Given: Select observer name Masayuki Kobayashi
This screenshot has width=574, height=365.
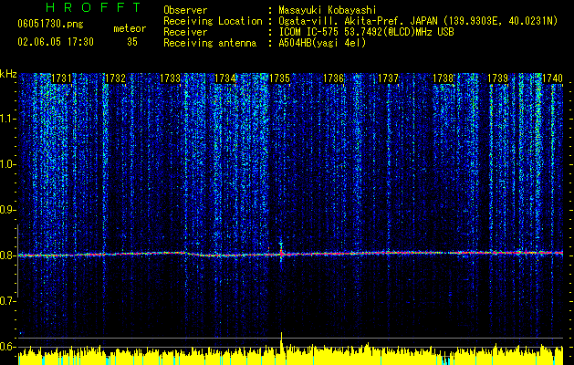Looking at the screenshot, I should [328, 10].
